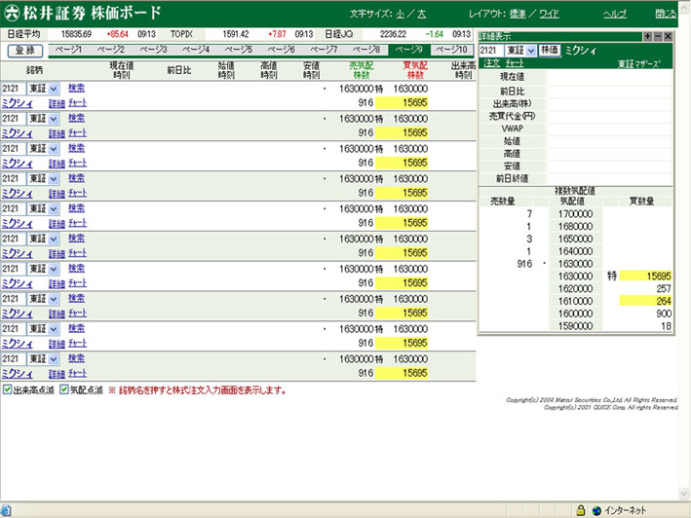Open the 東証 dropdown in the seventh board row
Image resolution: width=691 pixels, height=518 pixels.
(54, 269)
